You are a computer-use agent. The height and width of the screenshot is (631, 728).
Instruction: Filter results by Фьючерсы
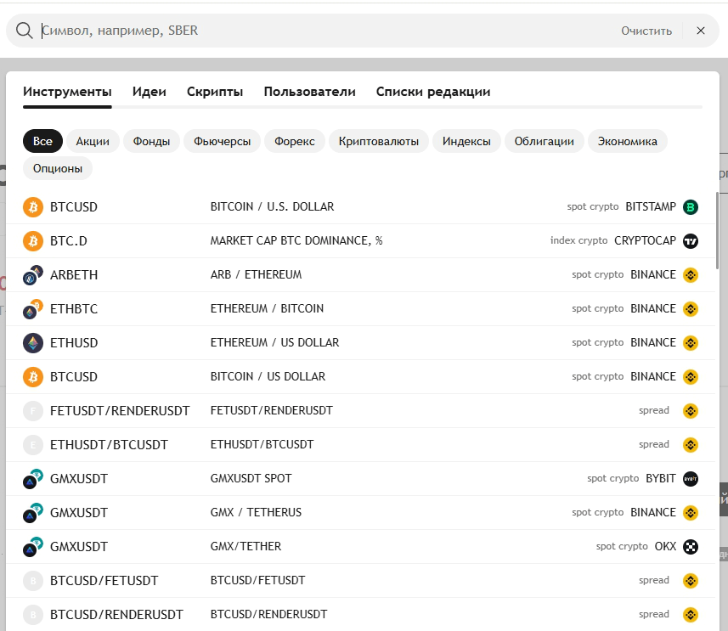tap(222, 141)
